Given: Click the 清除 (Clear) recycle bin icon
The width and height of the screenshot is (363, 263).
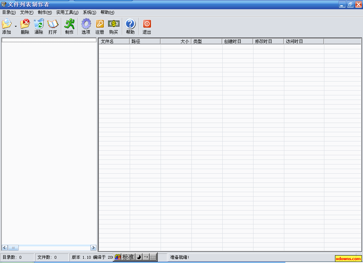Looking at the screenshot, I should click(x=39, y=24).
